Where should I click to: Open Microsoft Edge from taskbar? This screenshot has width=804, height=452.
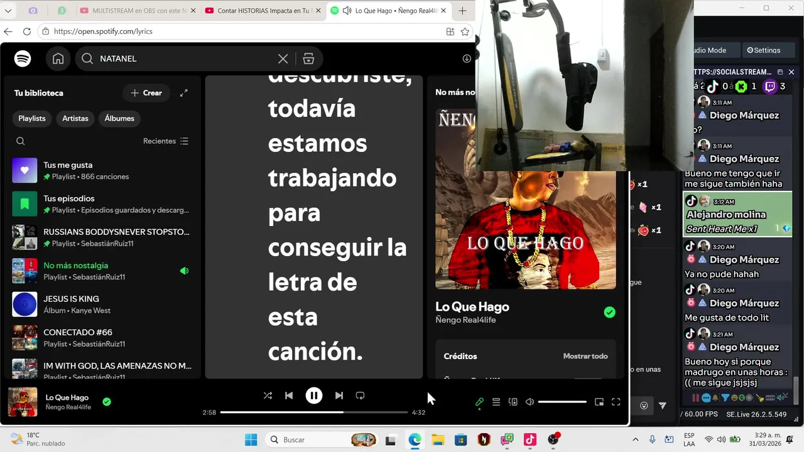(415, 439)
